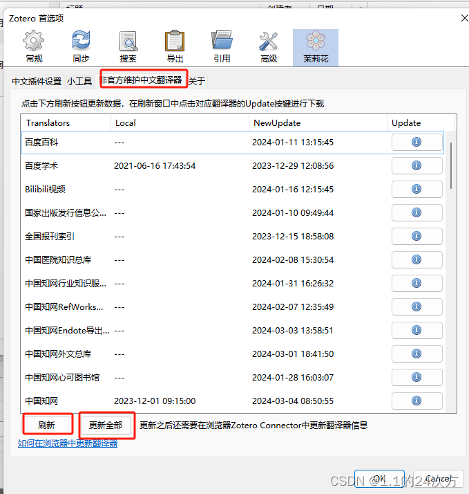
Task: Select the 茉莉花 Jasminum preferences pane
Action: pos(316,48)
